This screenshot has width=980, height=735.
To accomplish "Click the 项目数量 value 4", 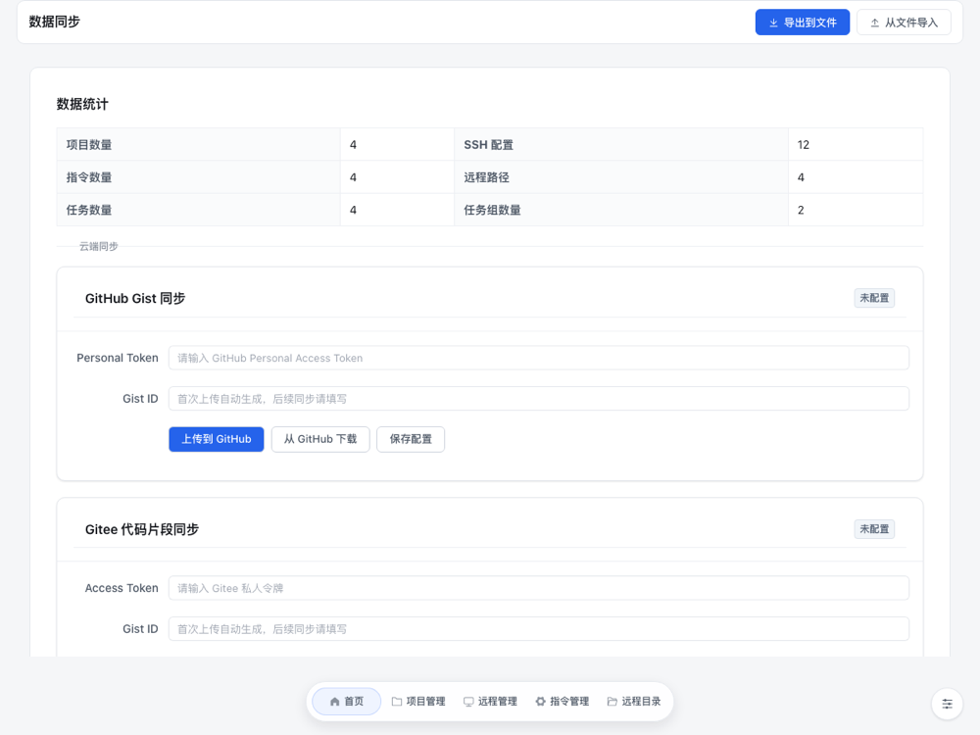I will click(398, 145).
